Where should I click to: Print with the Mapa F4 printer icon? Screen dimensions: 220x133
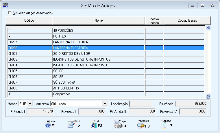tap(118, 124)
